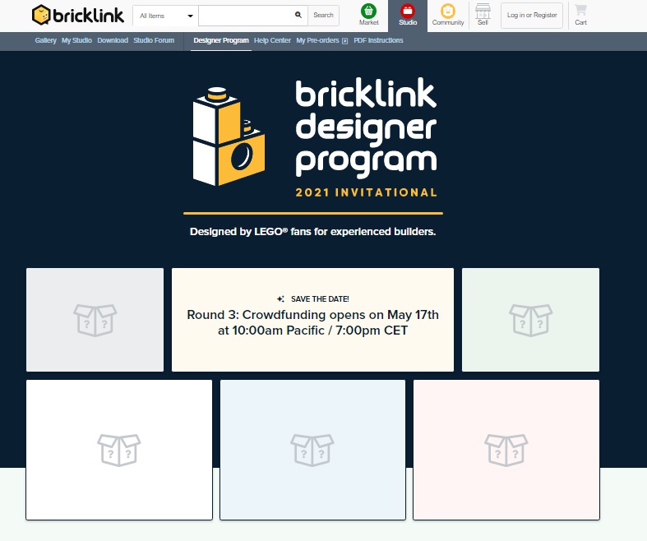Click the BrickLink logo in header
Screen dimensions: 647x541
tap(77, 16)
